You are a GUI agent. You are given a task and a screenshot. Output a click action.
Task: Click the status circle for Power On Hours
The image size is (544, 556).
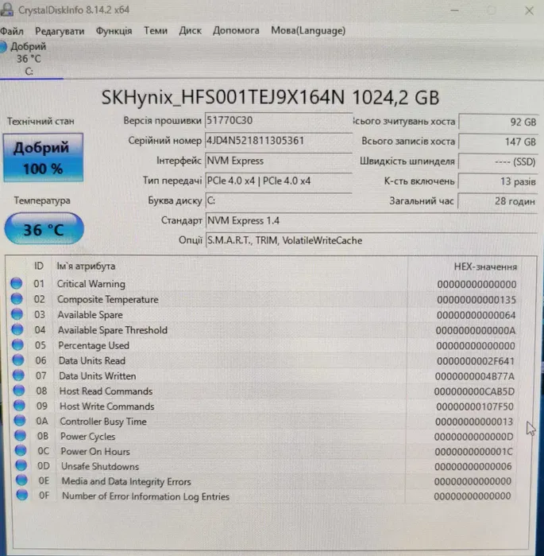pos(21,450)
